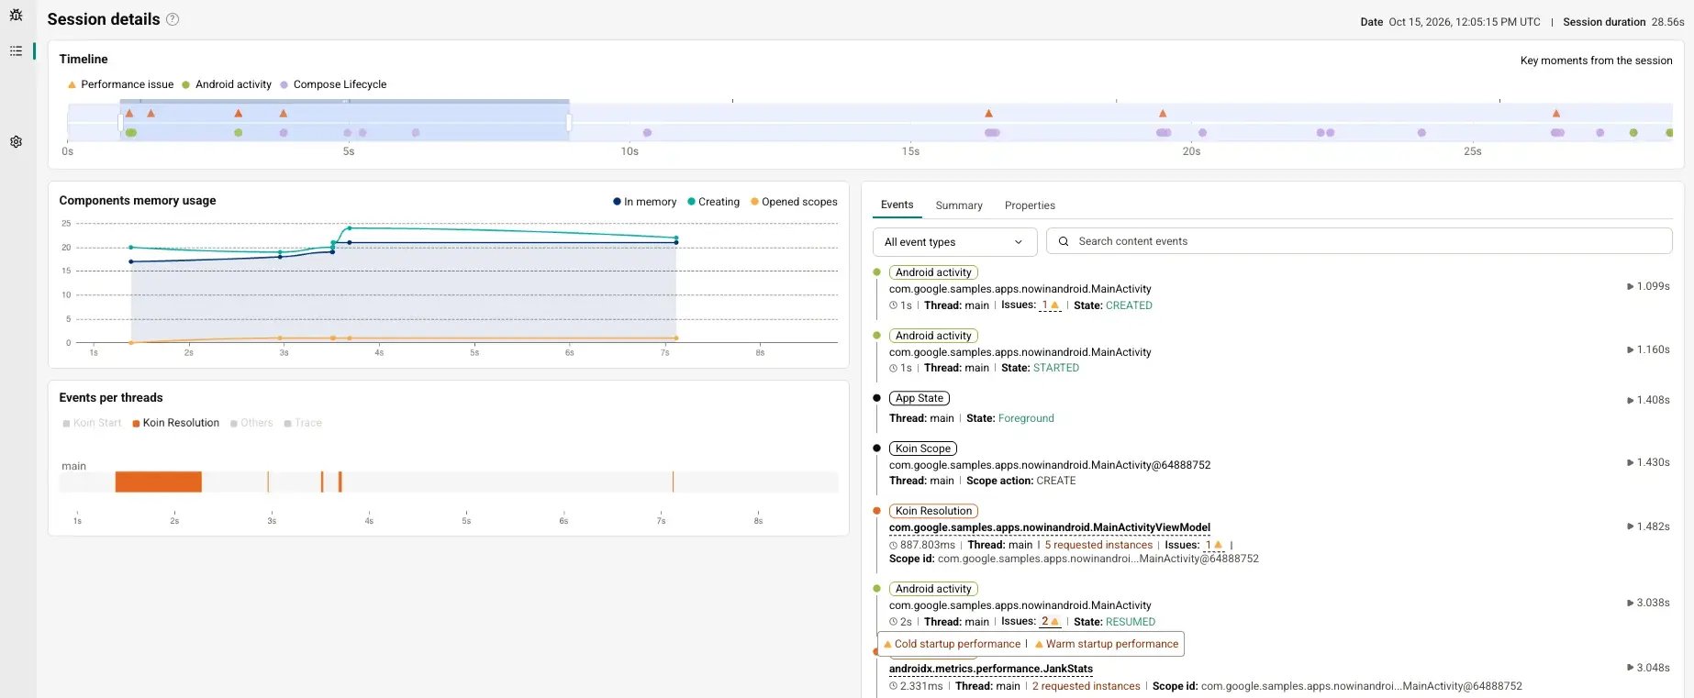
Task: Open the androidx.metrics.performance.JankStats link
Action: [x=990, y=669]
